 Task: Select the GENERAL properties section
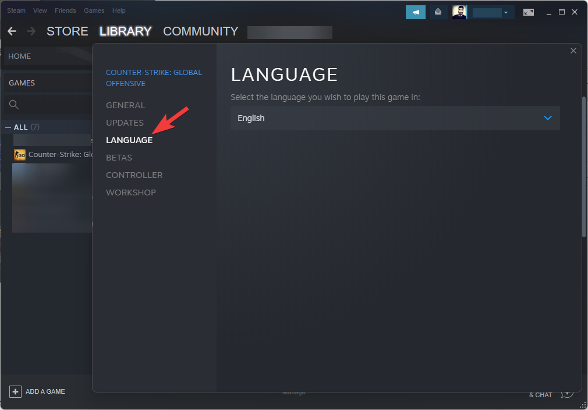tap(126, 105)
